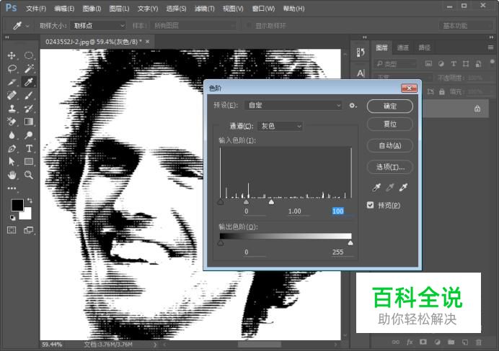Open the Options button in Levels

[390, 167]
